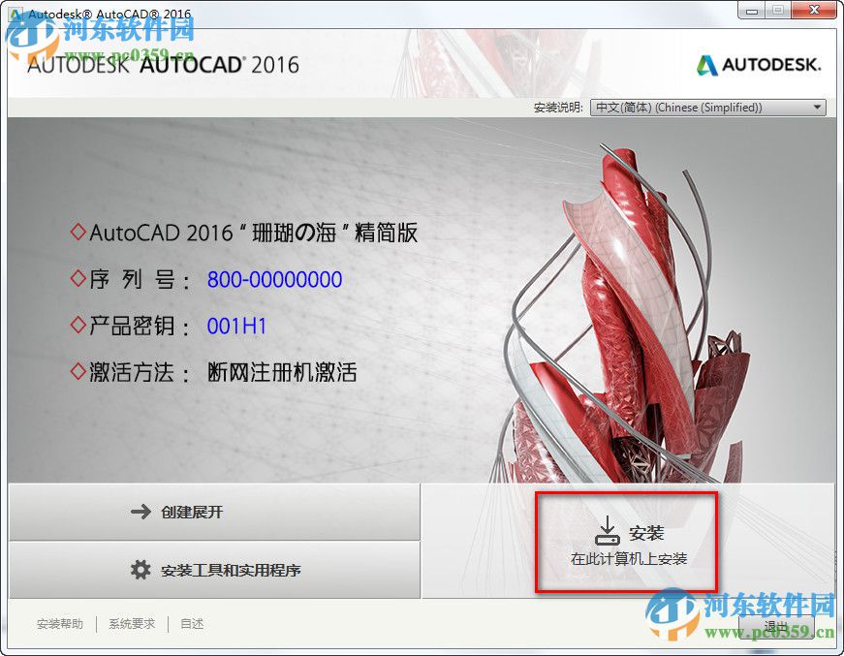Image resolution: width=844 pixels, height=656 pixels.
Task: Click the 安装工具和实用程序 button
Action: point(213,571)
